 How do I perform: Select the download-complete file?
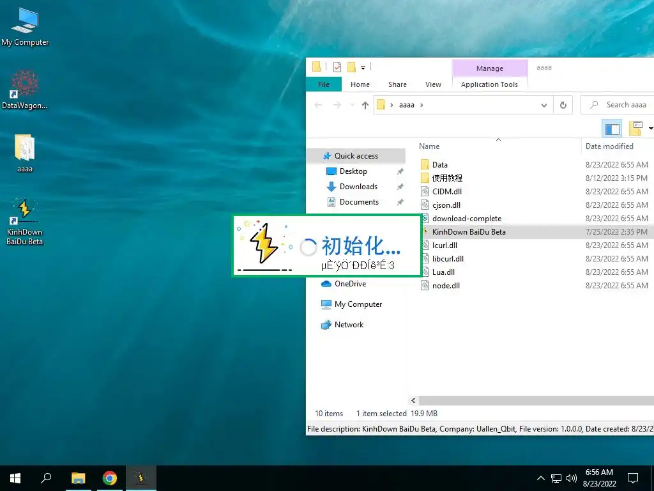[x=467, y=219]
